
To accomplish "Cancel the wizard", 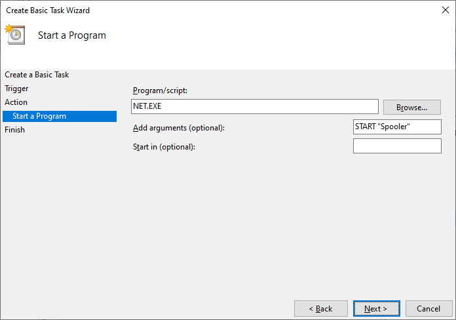I will click(428, 309).
